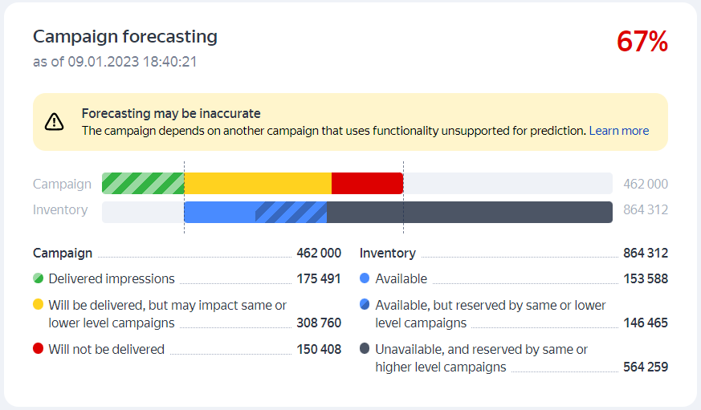Click the green striped delivered impressions bar

[143, 184]
